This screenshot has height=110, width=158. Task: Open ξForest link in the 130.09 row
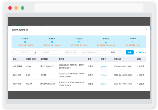[104, 84]
